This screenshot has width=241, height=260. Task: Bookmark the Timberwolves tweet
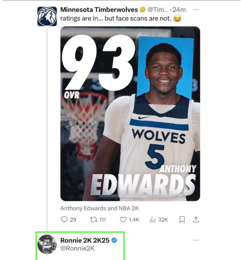pos(182,220)
